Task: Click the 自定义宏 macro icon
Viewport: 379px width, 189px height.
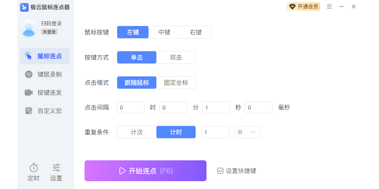Action: click(x=29, y=111)
